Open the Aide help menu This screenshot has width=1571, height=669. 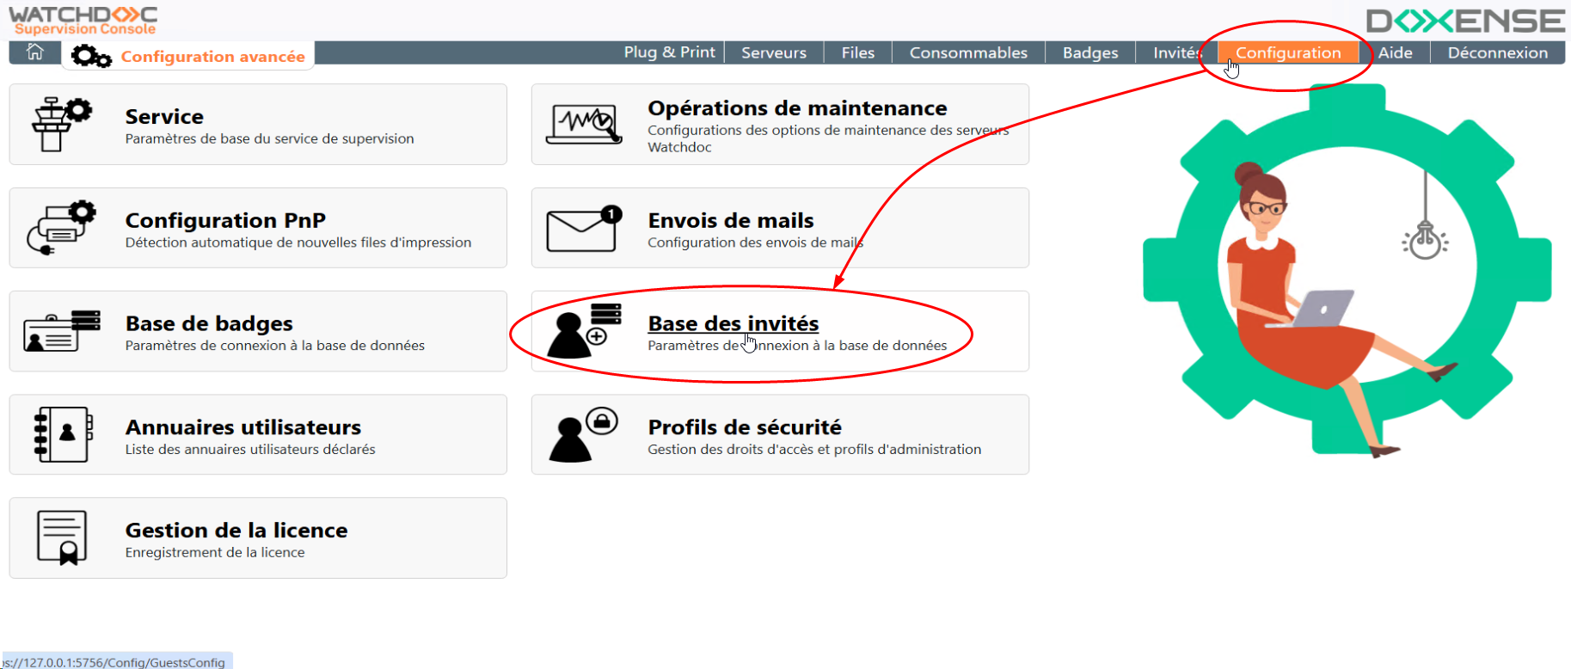(1395, 52)
